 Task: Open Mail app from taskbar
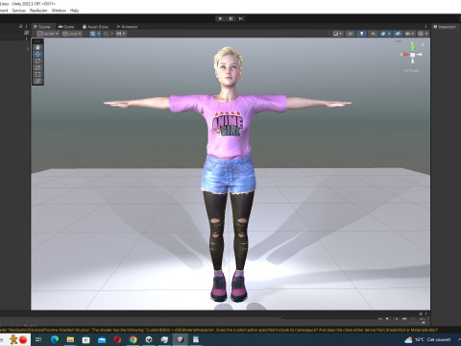(x=102, y=339)
